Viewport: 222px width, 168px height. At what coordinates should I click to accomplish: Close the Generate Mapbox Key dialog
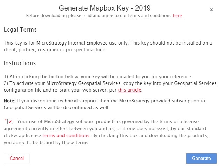pos(211,10)
